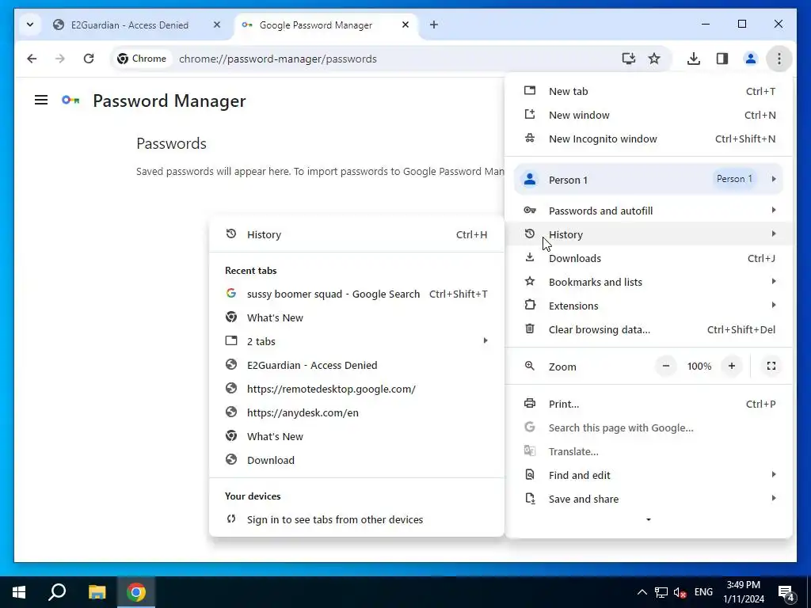Click the Chrome taskbar icon
This screenshot has width=811, height=608.
[x=136, y=592]
